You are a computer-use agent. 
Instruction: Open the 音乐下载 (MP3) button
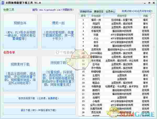[40, 110]
